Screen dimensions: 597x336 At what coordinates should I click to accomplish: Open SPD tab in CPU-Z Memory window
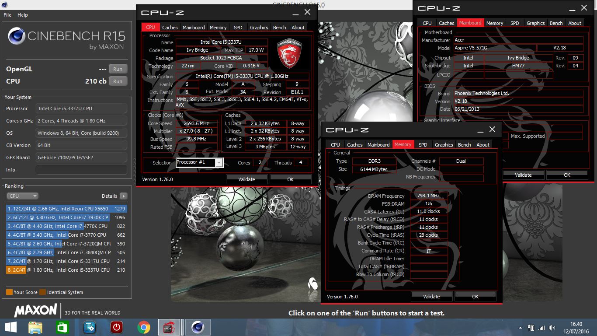pos(423,144)
